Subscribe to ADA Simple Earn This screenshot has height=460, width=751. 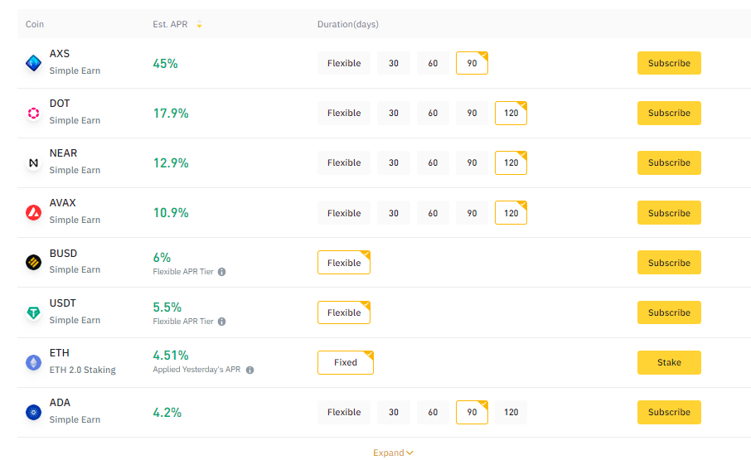pos(669,412)
